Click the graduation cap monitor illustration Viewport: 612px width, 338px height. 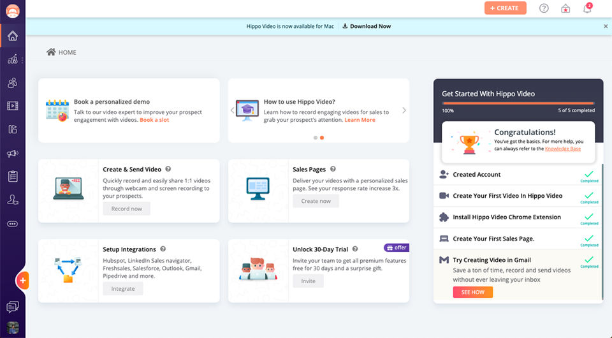(x=247, y=110)
